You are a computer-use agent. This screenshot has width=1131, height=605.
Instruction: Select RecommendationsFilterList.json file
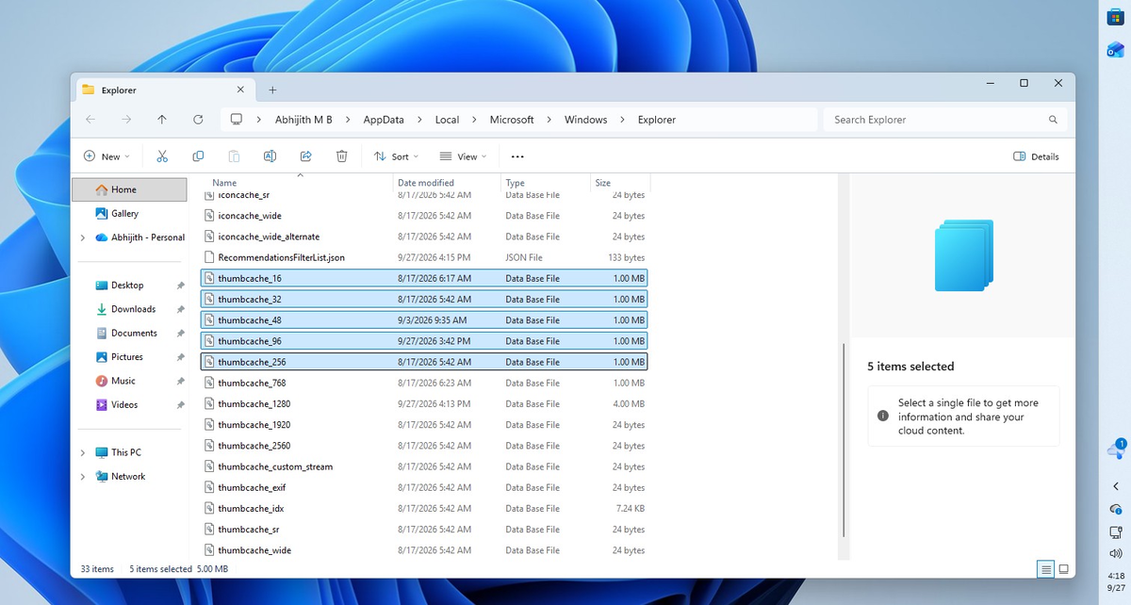(x=425, y=257)
